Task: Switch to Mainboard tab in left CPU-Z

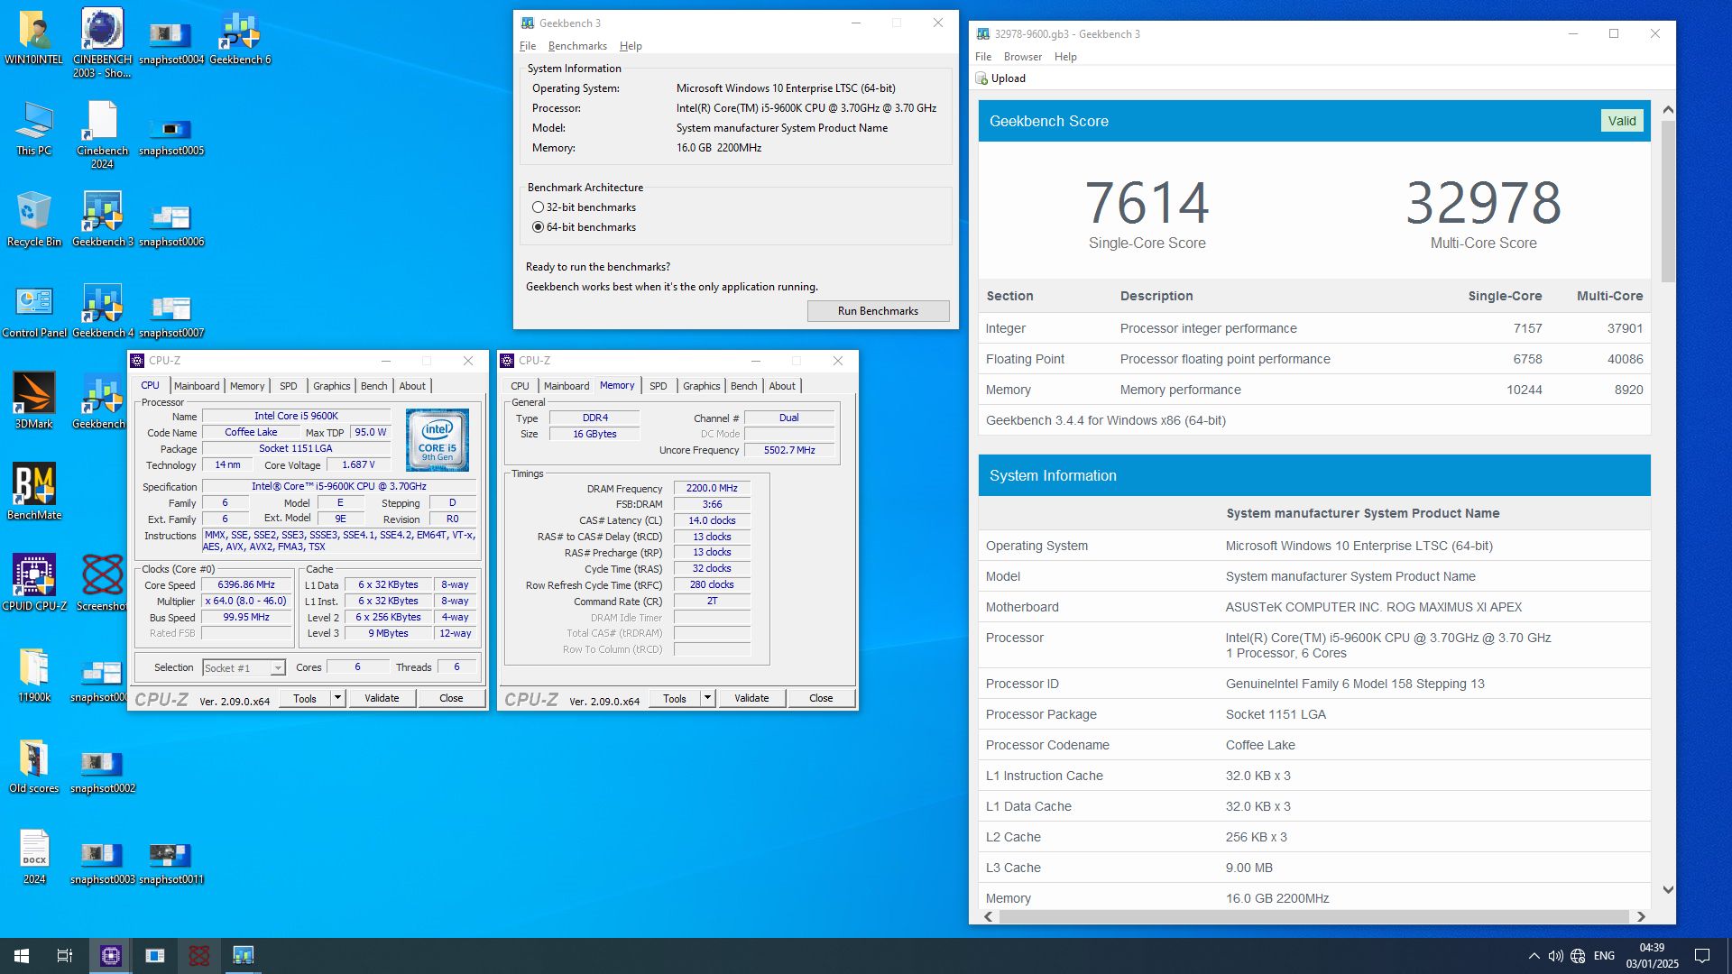Action: [197, 386]
